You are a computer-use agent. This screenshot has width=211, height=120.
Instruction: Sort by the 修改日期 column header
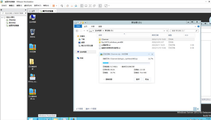coord(155,35)
